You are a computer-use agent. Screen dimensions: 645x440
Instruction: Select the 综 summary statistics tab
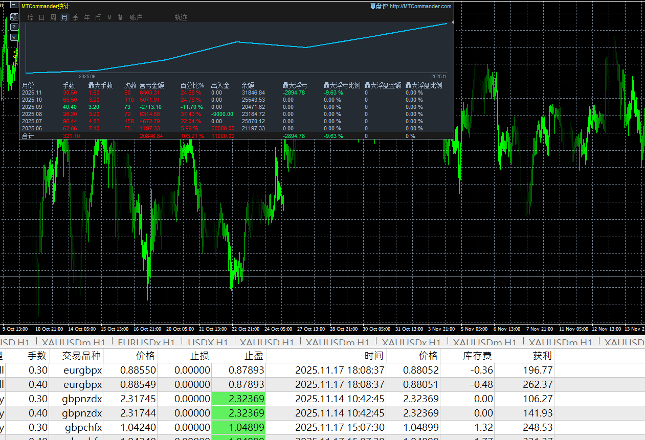pos(30,17)
